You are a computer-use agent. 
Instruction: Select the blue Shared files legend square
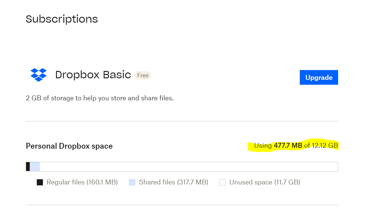[x=132, y=182]
